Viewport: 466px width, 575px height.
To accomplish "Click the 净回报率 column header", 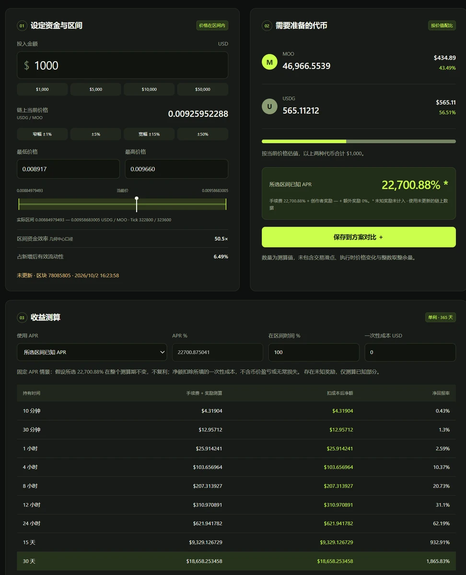I will [x=441, y=393].
